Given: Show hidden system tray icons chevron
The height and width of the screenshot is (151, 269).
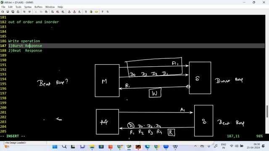Looking at the screenshot, I should coord(195,146).
